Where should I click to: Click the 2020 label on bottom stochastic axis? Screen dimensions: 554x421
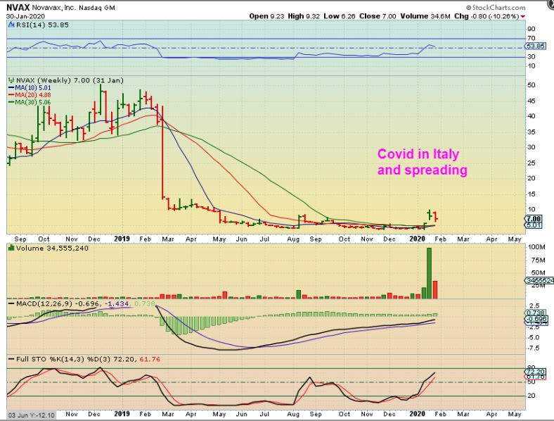(x=417, y=414)
